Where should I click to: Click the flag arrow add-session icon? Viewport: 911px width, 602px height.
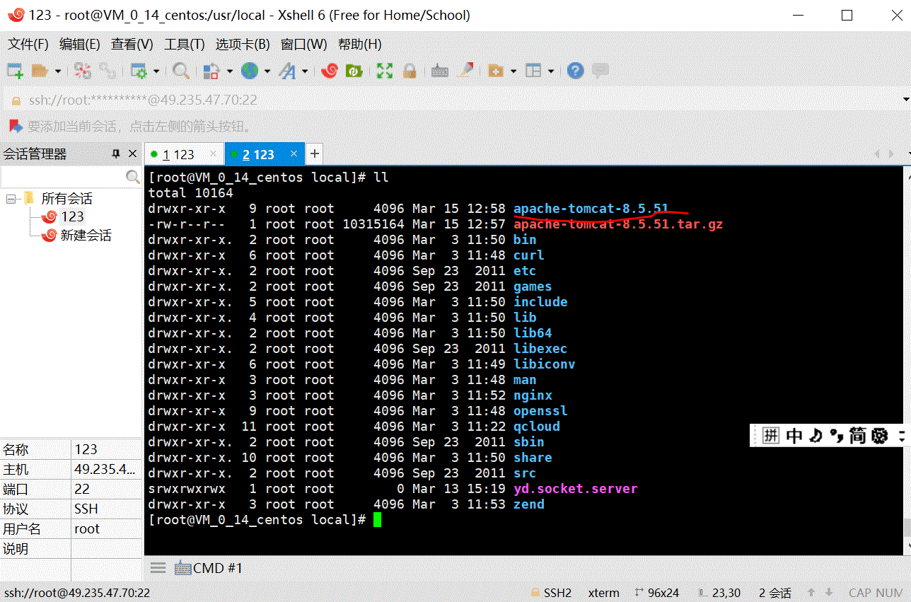click(15, 127)
